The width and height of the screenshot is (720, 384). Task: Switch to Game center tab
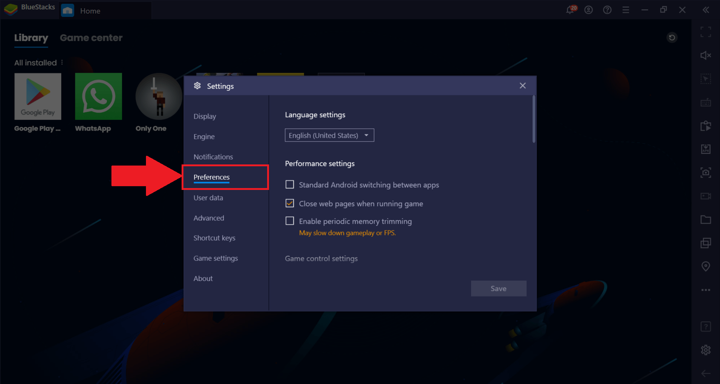[91, 38]
